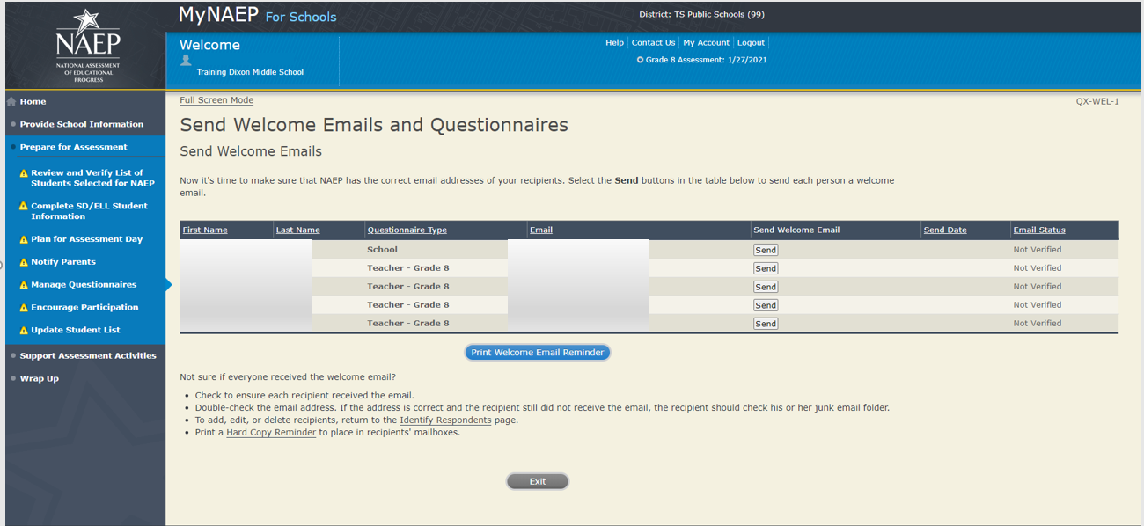This screenshot has width=1144, height=526.
Task: Sort table by Email Status column
Action: coord(1038,230)
